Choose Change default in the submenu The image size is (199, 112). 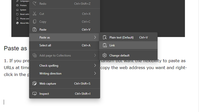pyautogui.click(x=128, y=55)
